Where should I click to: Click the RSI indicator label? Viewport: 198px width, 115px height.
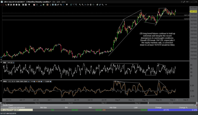click(5, 63)
